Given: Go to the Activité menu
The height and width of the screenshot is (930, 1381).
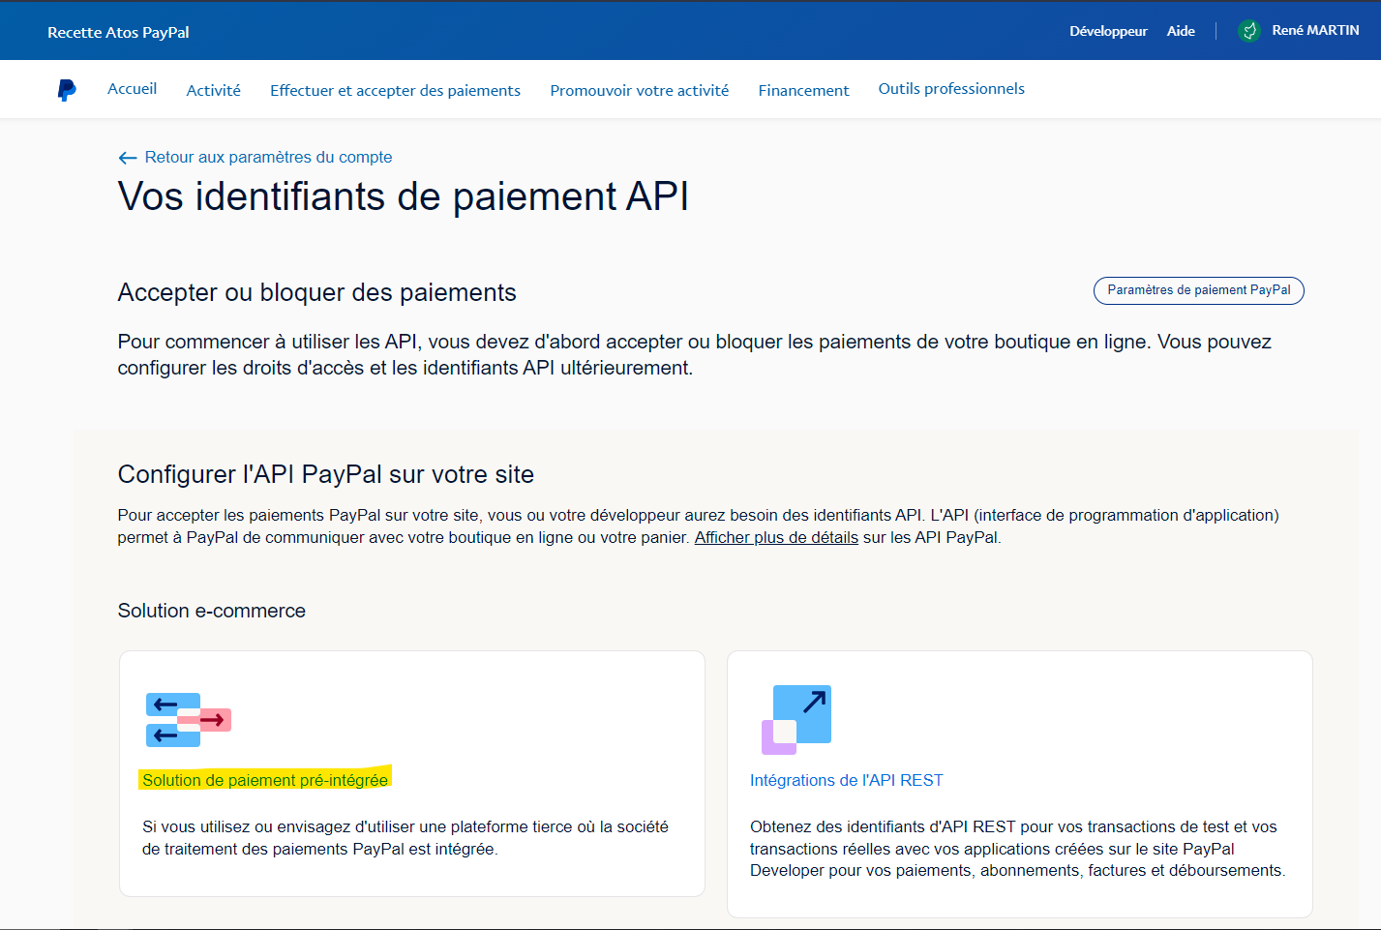Looking at the screenshot, I should (213, 90).
